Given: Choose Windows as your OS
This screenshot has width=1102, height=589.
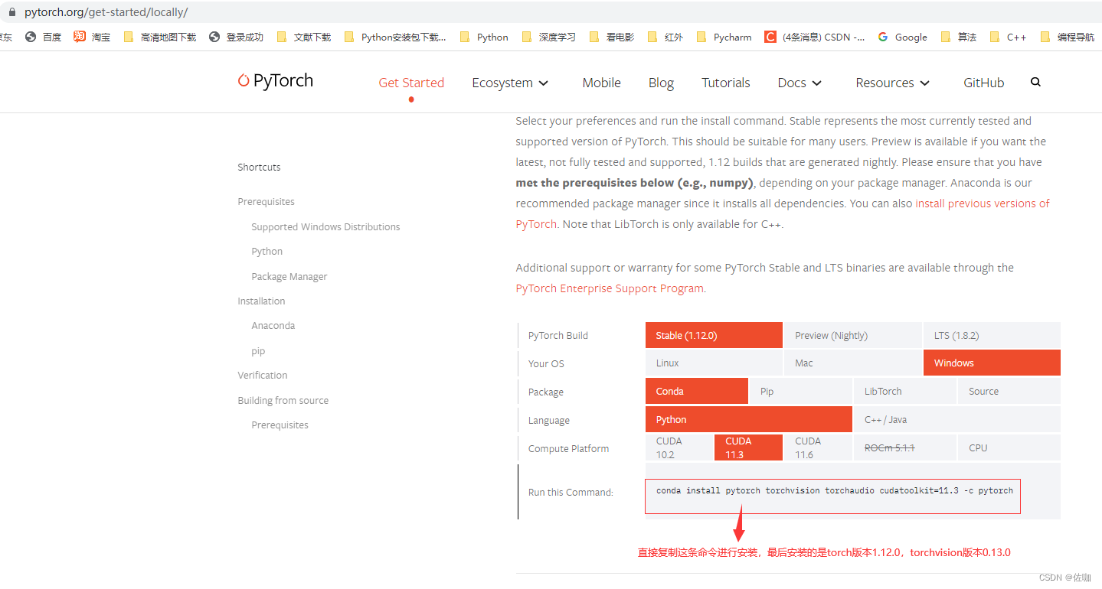Looking at the screenshot, I should (x=992, y=363).
